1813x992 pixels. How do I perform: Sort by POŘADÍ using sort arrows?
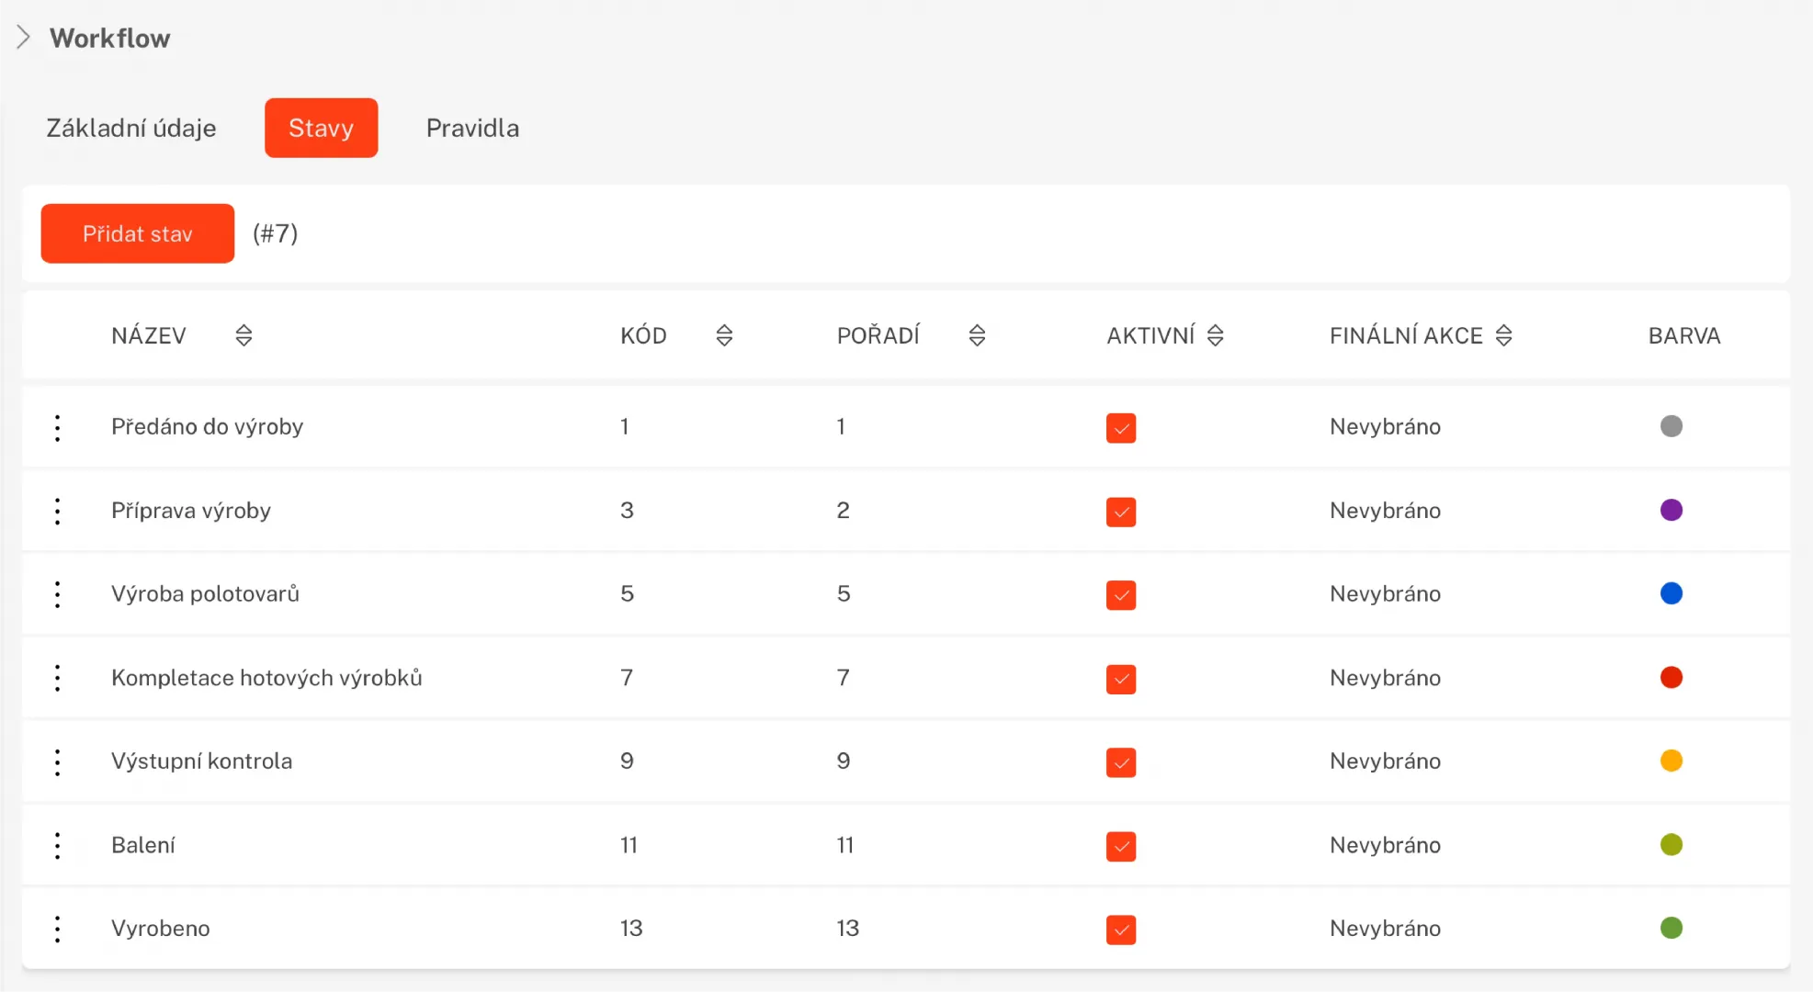pyautogui.click(x=977, y=335)
